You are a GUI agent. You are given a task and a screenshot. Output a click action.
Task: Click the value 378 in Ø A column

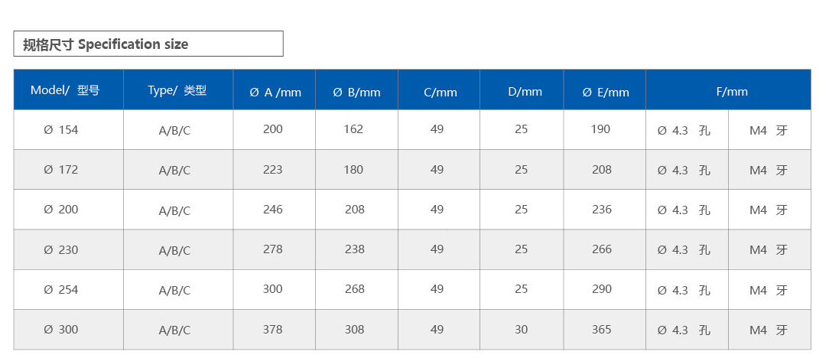point(272,330)
